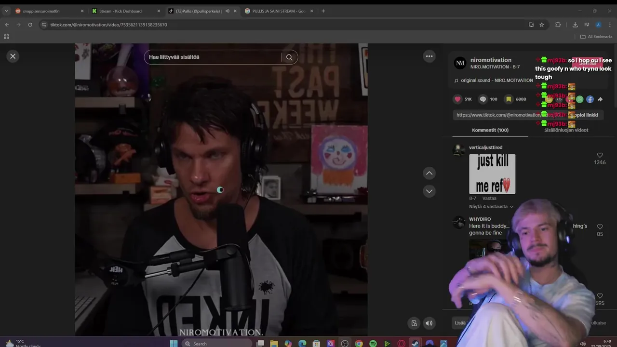Toggle the auto-scroll icon beside volume

[414, 323]
